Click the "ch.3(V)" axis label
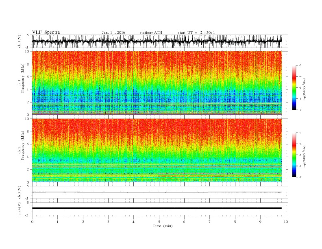Viewport: 322px width, 249px height. click(20, 192)
